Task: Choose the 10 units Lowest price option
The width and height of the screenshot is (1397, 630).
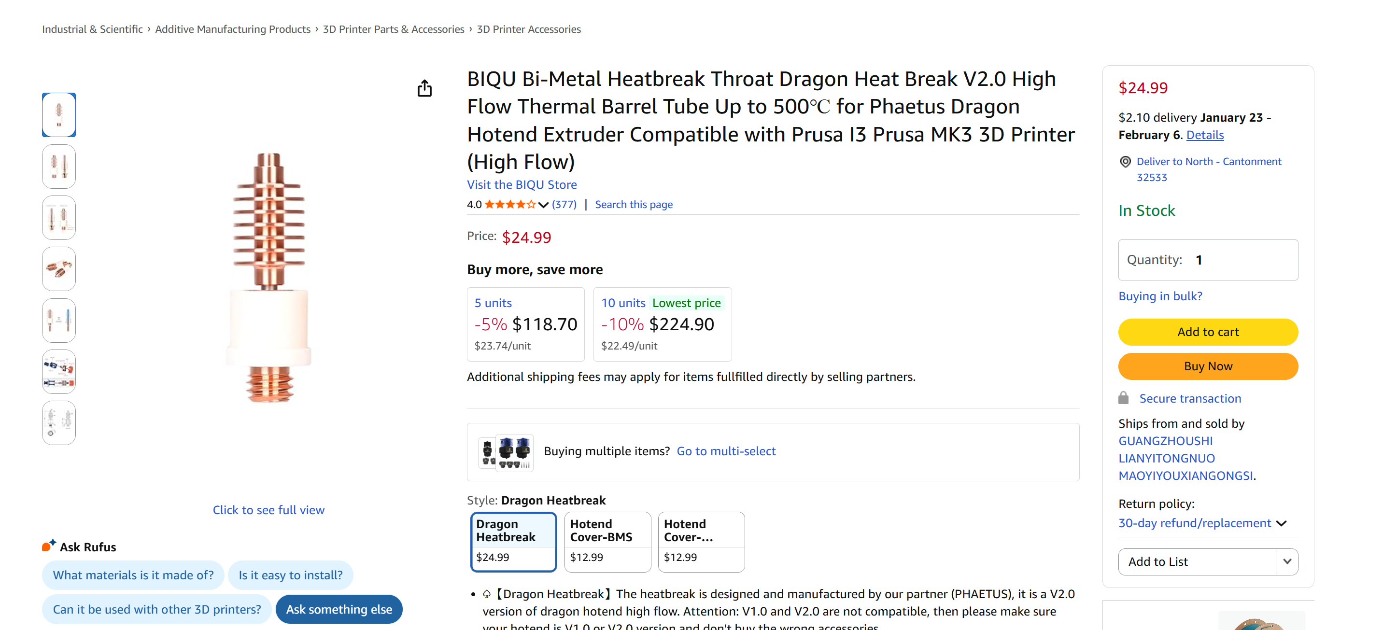Action: (662, 324)
